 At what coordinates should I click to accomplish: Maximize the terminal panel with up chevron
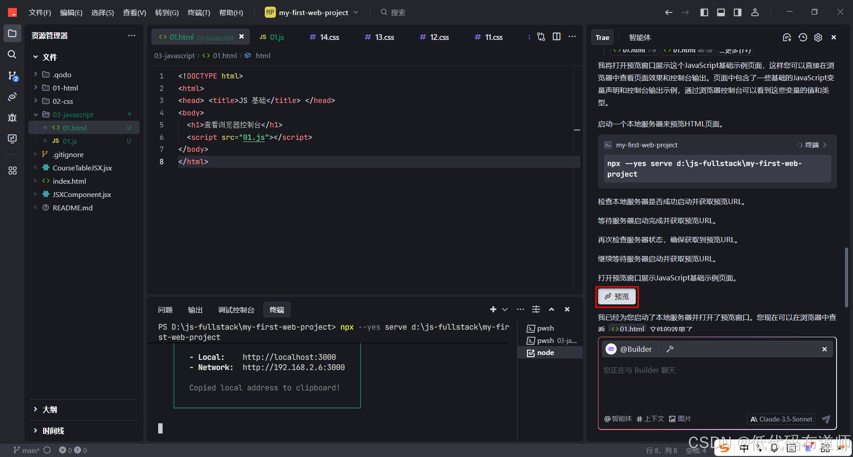coord(551,309)
